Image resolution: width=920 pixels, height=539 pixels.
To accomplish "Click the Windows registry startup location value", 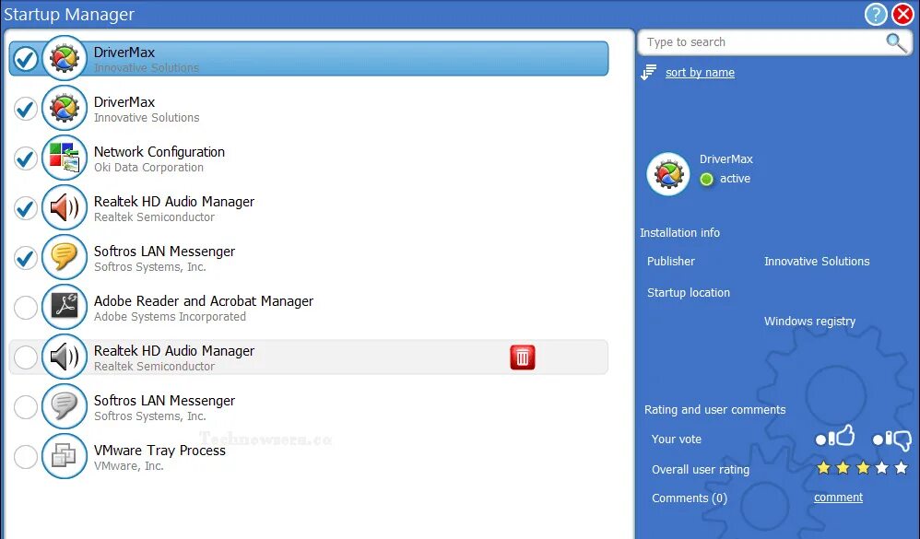I will (809, 322).
